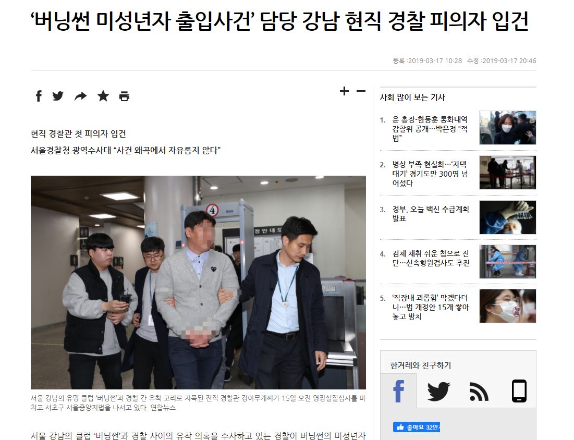574x440 pixels.
Task: Bookmark article with star icon
Action: click(103, 96)
